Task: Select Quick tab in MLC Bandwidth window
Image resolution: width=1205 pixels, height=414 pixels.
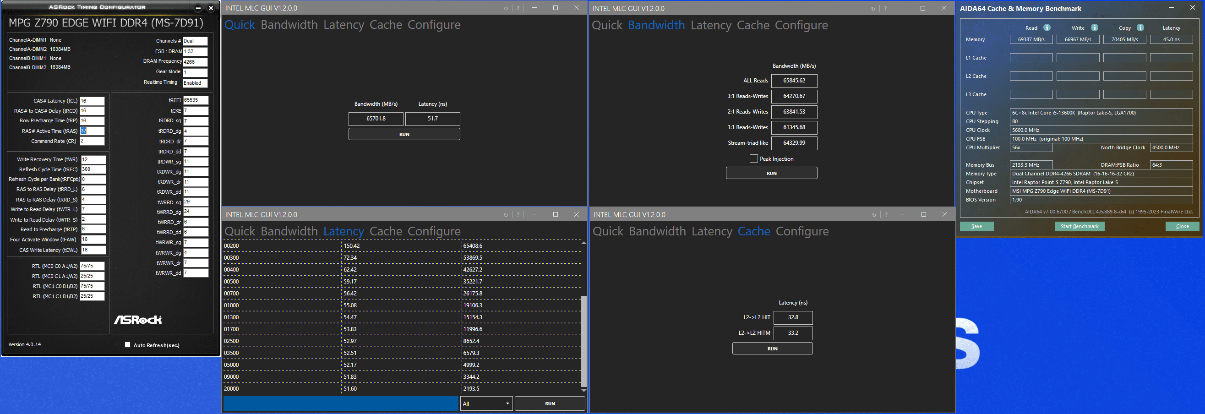Action: 607,25
